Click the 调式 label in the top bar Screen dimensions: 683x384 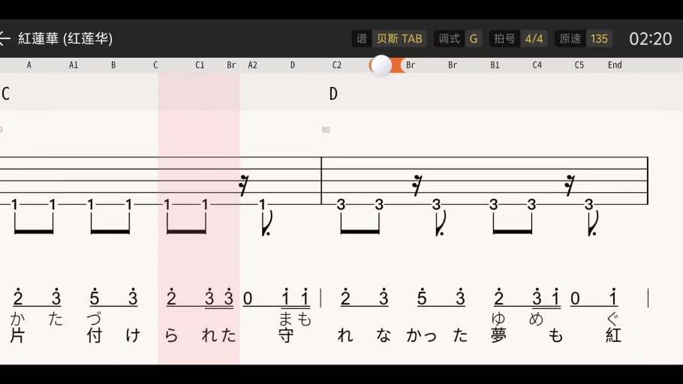(449, 39)
